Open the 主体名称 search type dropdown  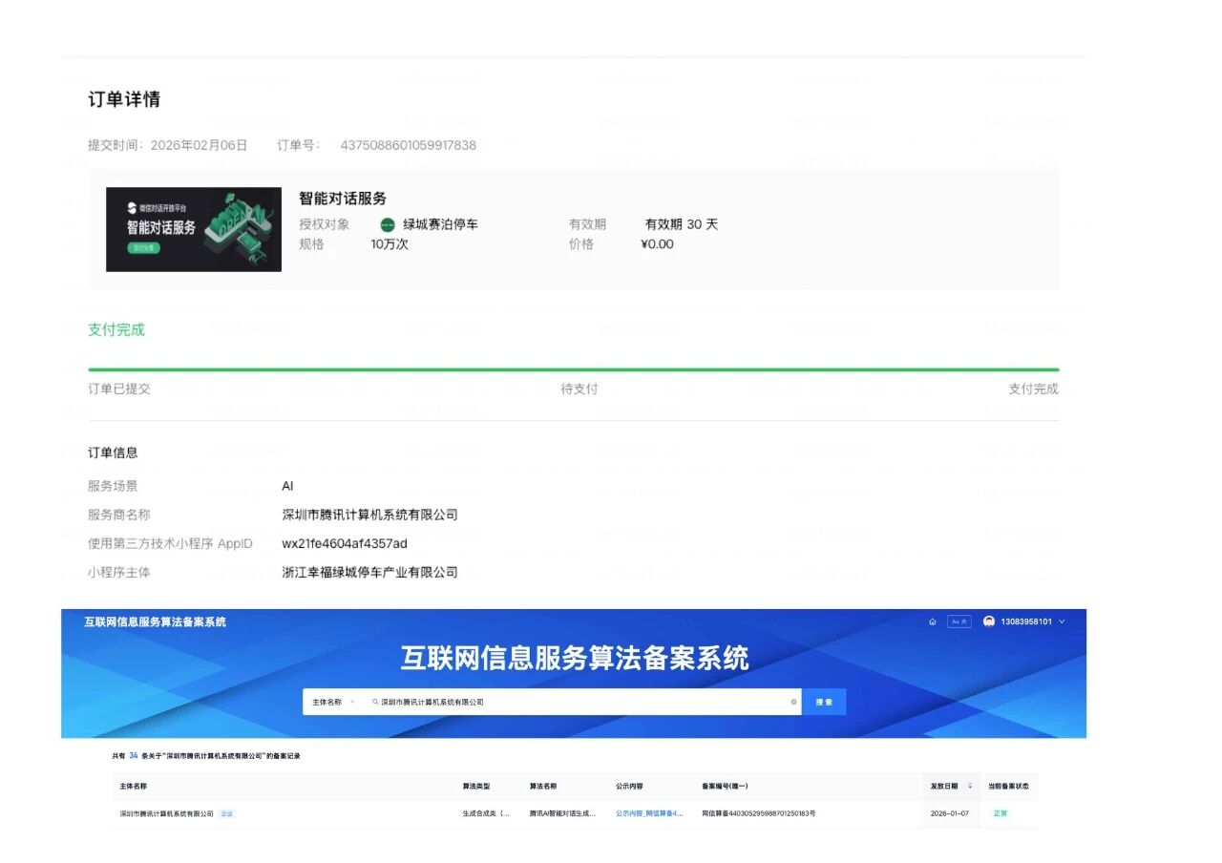pos(332,702)
